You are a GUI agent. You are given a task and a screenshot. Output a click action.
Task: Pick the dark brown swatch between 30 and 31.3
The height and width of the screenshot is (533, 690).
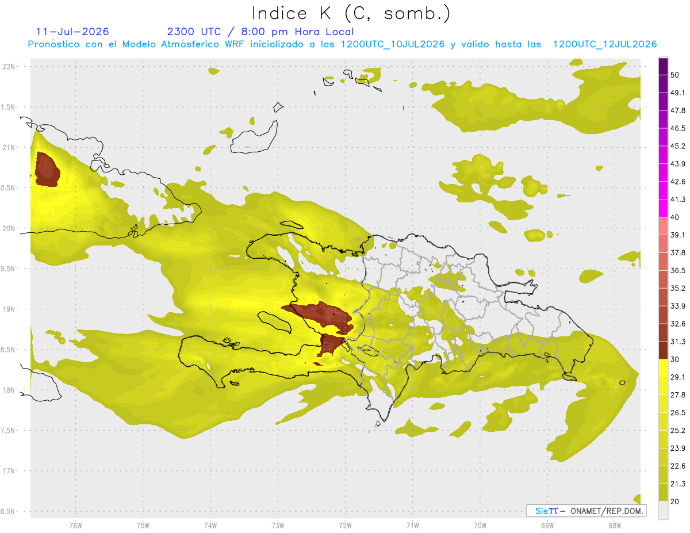pyautogui.click(x=663, y=350)
